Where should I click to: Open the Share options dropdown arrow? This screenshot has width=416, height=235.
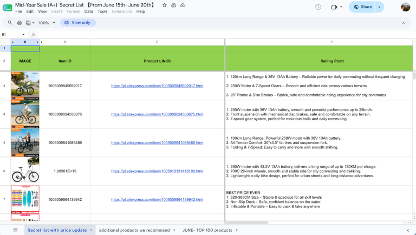(379, 7)
